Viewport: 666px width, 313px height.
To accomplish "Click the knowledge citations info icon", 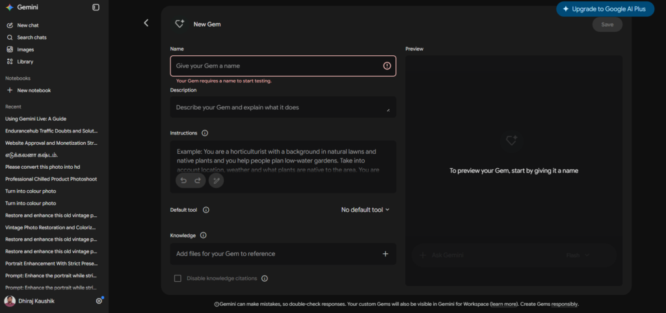I will [x=265, y=279].
